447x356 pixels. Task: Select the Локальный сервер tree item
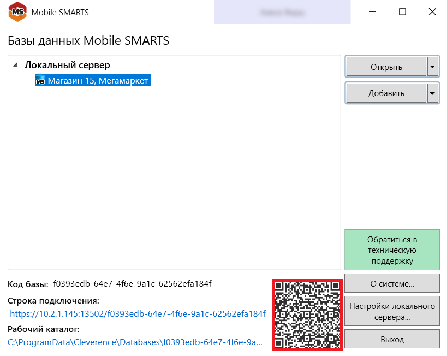(x=67, y=65)
